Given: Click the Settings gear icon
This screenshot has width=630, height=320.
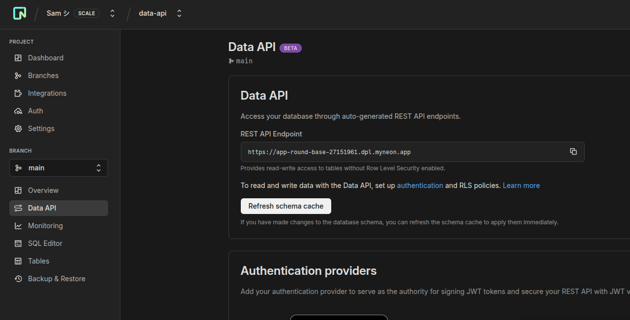Looking at the screenshot, I should tap(18, 129).
